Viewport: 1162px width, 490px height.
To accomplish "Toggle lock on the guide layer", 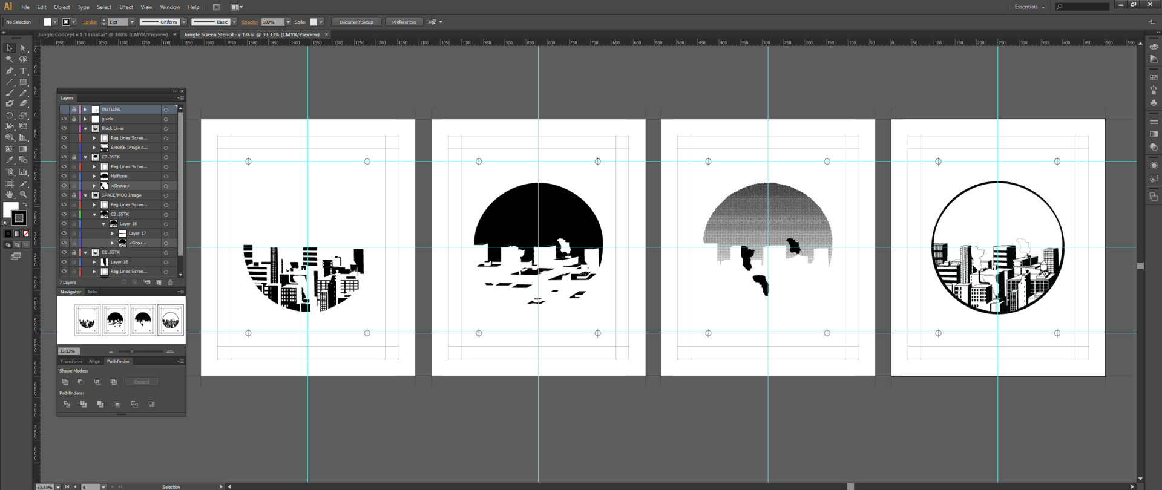I will 74,119.
